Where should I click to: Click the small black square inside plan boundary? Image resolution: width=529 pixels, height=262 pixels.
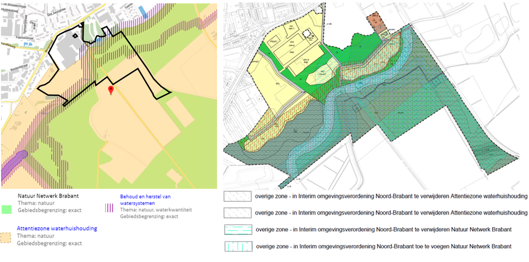76,36
